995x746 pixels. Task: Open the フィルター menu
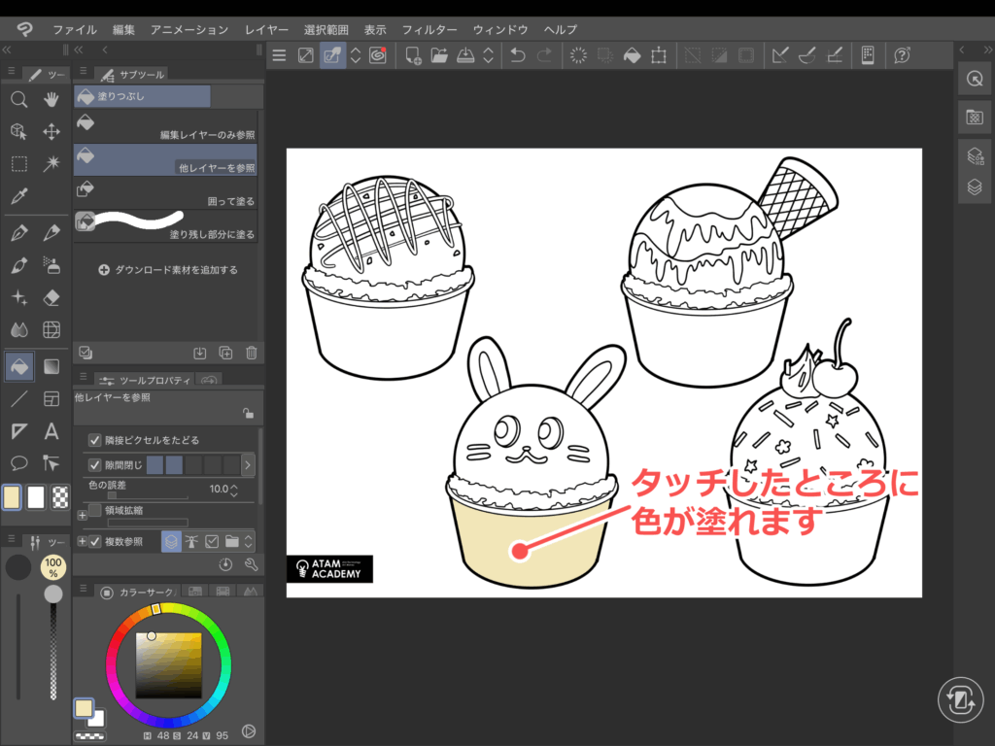click(x=430, y=30)
